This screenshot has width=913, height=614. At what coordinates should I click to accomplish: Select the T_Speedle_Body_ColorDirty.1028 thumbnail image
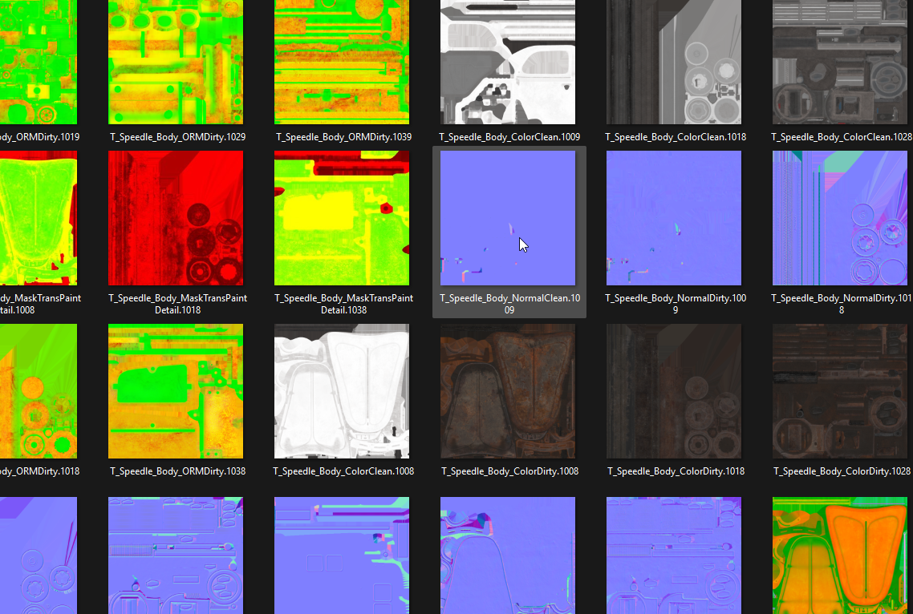click(x=840, y=391)
